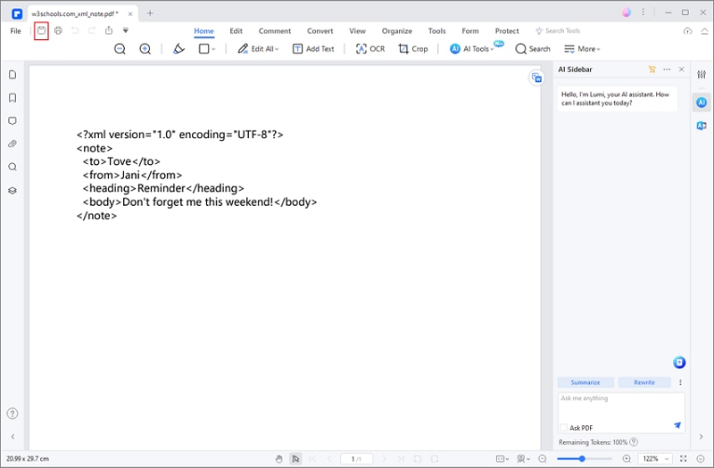The height and width of the screenshot is (468, 714).
Task: Click the AI Sidebar cart icon
Action: coord(652,70)
